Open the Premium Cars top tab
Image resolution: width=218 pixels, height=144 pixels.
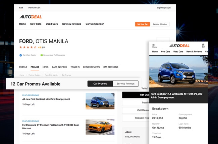[x=34, y=8]
